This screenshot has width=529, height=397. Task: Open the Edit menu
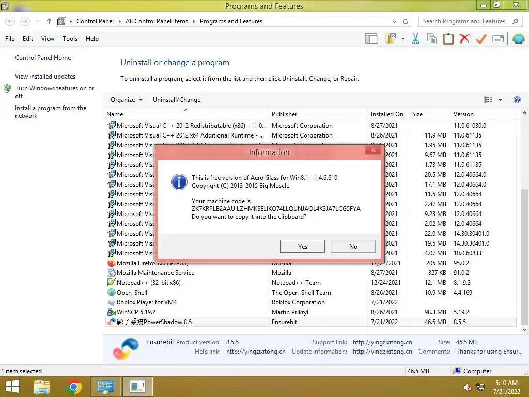pos(28,39)
